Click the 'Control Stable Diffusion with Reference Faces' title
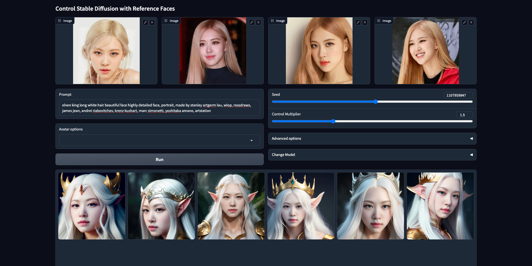 [x=115, y=9]
